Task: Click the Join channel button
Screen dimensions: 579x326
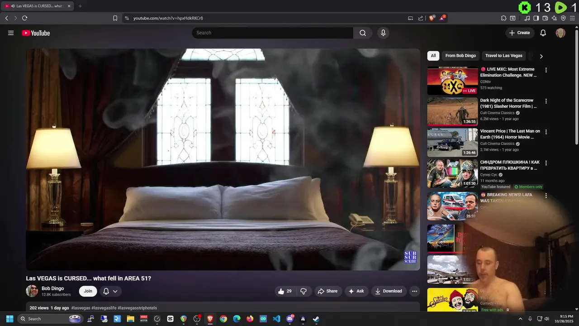Action: tap(88, 291)
